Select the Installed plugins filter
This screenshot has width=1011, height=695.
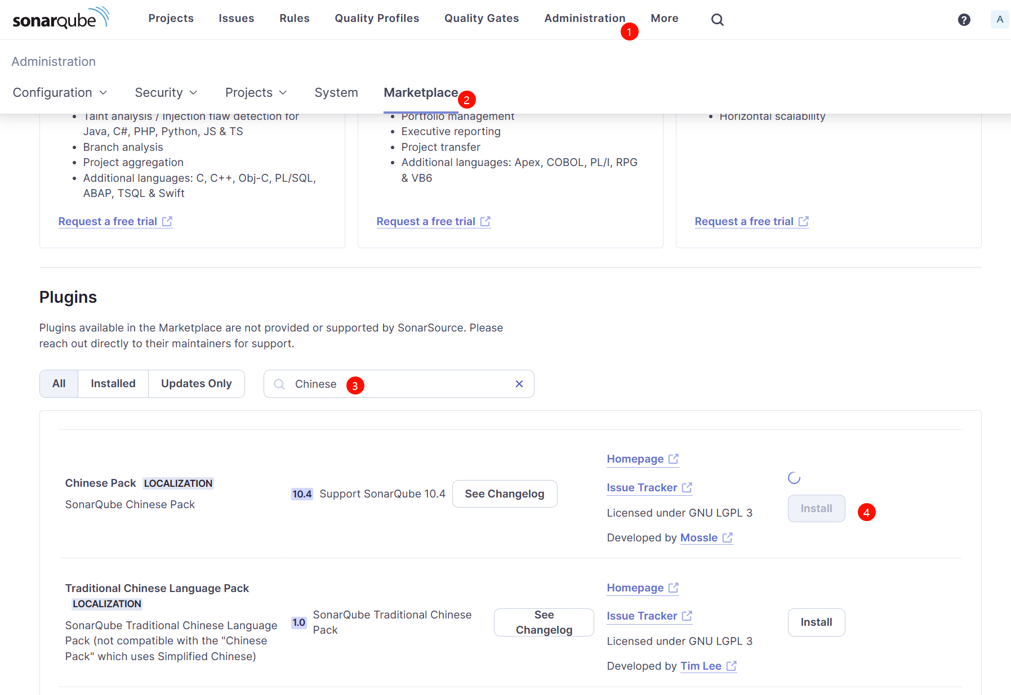(x=113, y=384)
